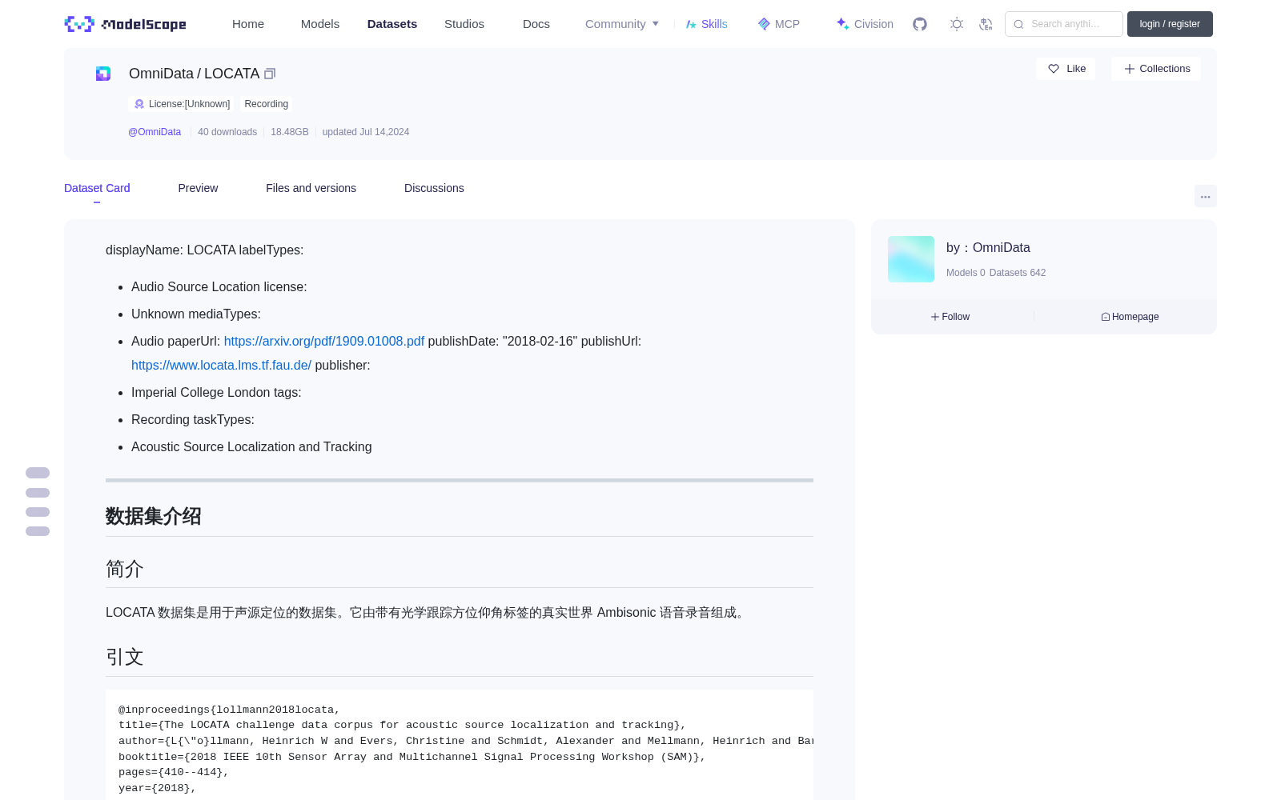1281x800 pixels.
Task: Switch to the Preview tab
Action: (198, 188)
